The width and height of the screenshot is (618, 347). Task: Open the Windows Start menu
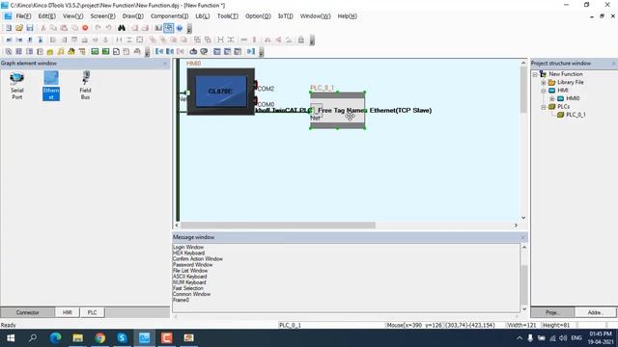[11, 338]
